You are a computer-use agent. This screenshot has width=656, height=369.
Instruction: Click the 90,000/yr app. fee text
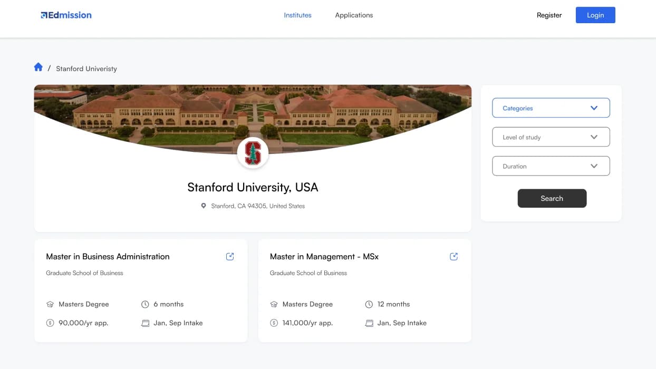pyautogui.click(x=83, y=323)
